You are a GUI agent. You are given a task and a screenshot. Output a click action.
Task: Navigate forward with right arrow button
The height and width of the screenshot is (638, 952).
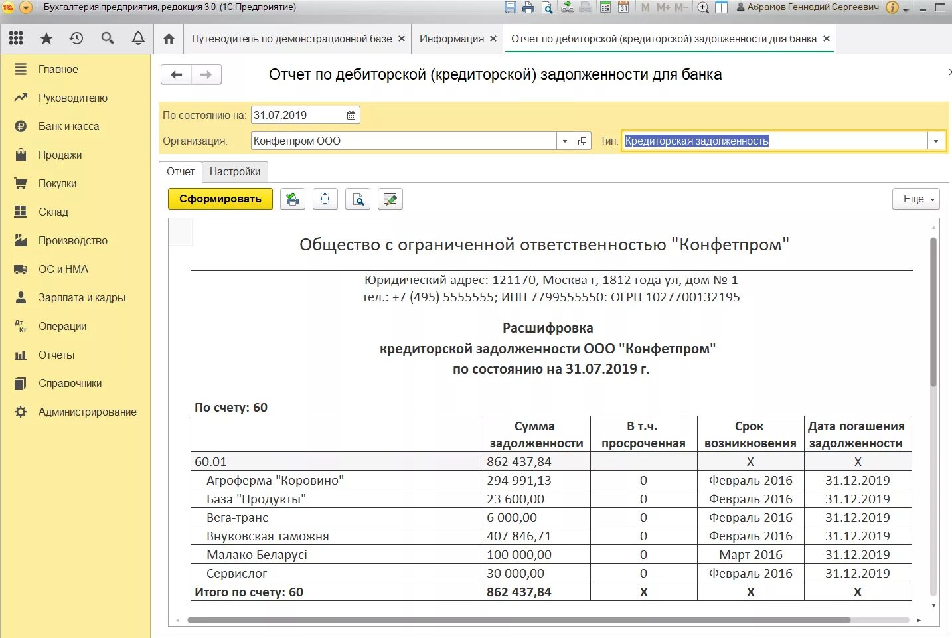pyautogui.click(x=206, y=74)
